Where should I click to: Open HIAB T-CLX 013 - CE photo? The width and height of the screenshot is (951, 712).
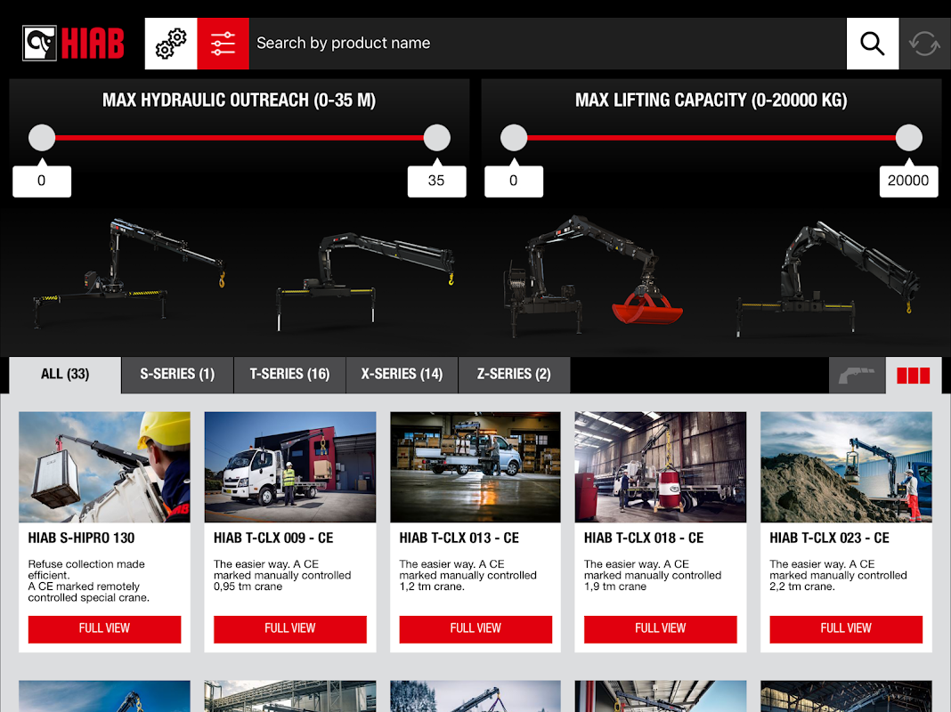coord(475,467)
